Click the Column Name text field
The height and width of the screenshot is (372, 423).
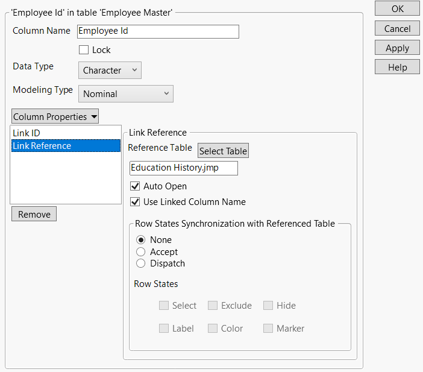pyautogui.click(x=158, y=31)
